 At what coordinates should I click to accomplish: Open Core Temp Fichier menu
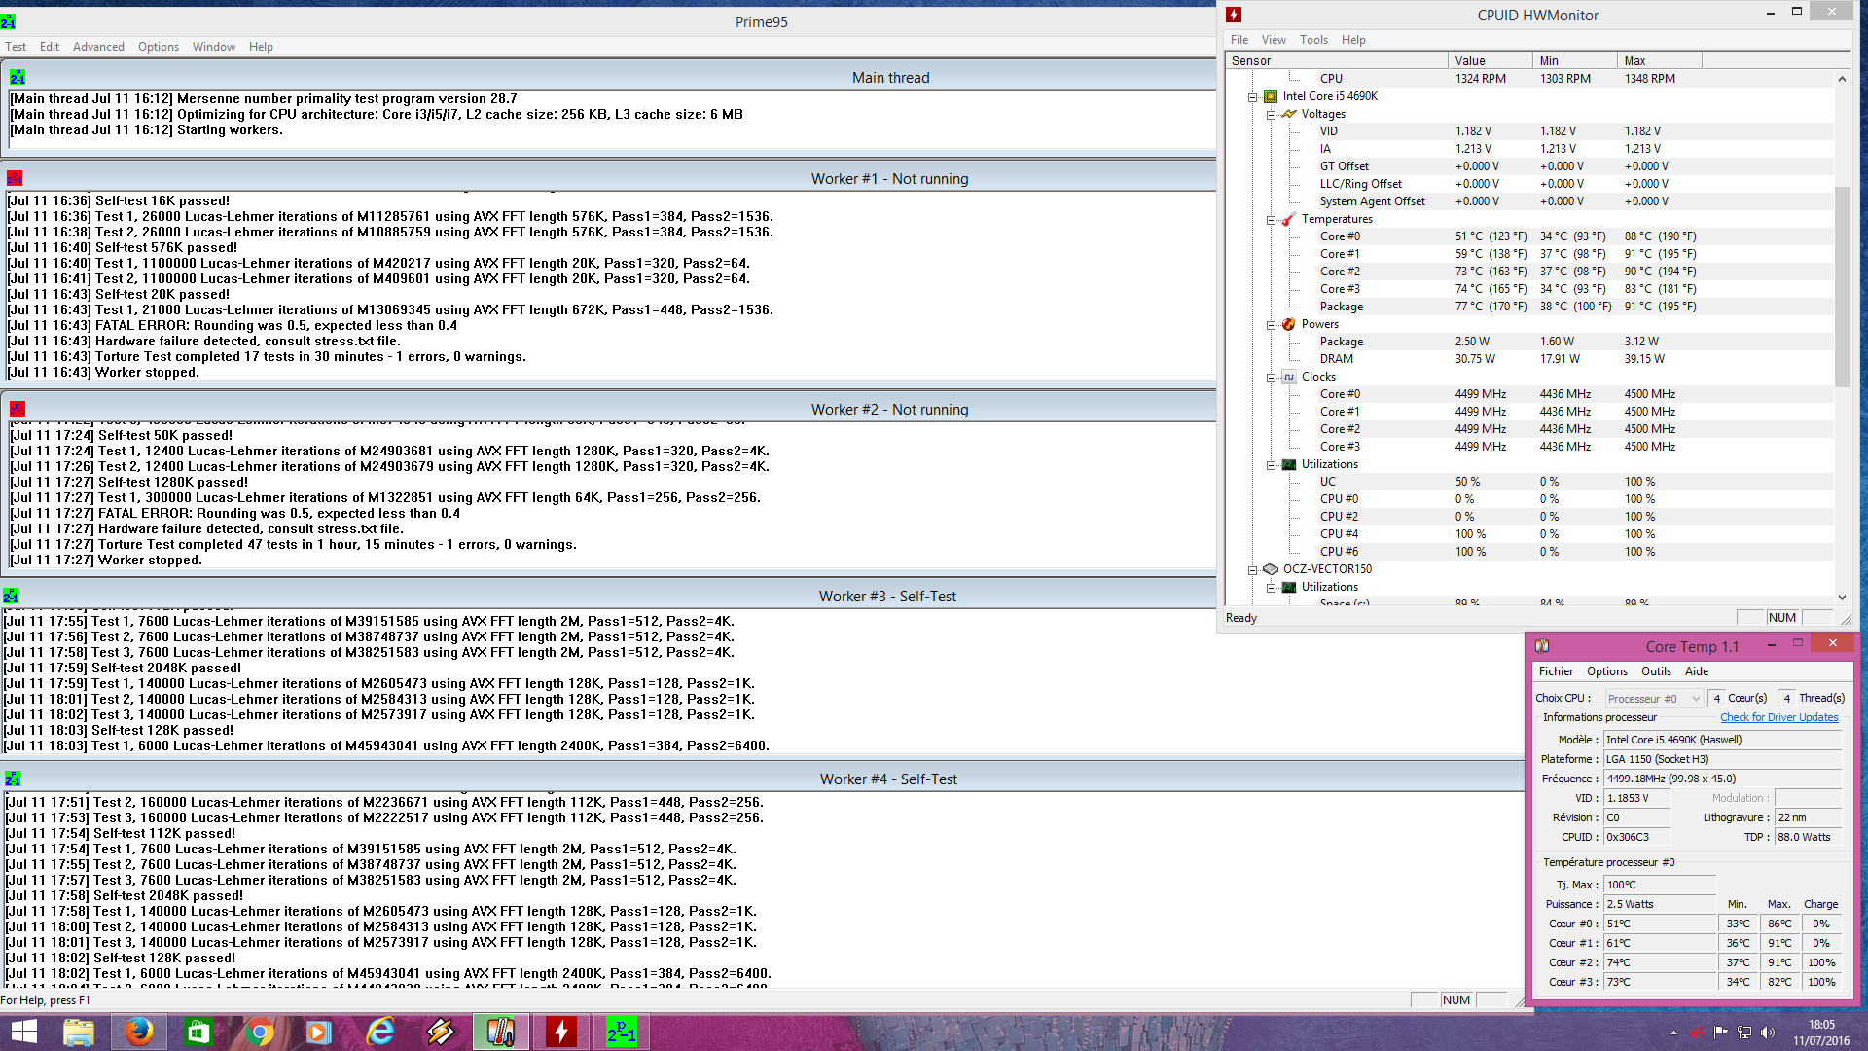[1556, 671]
